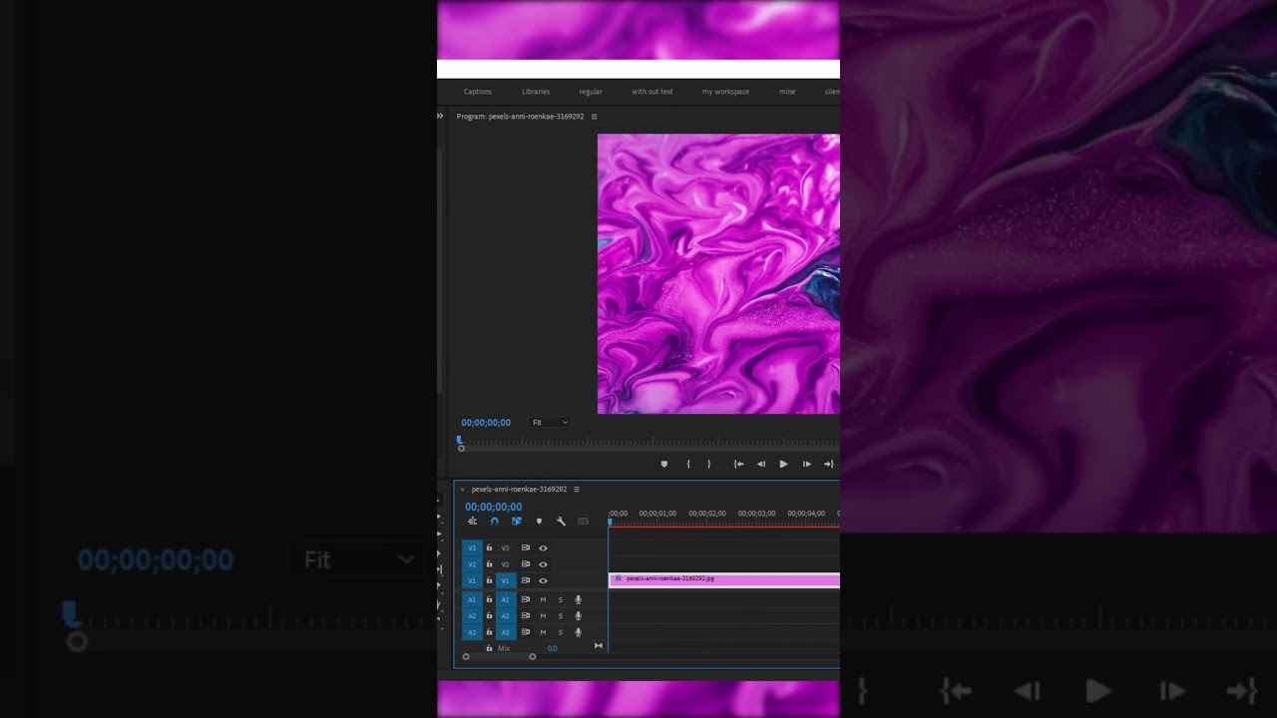
Task: Toggle V1 source patching
Action: pos(473,580)
